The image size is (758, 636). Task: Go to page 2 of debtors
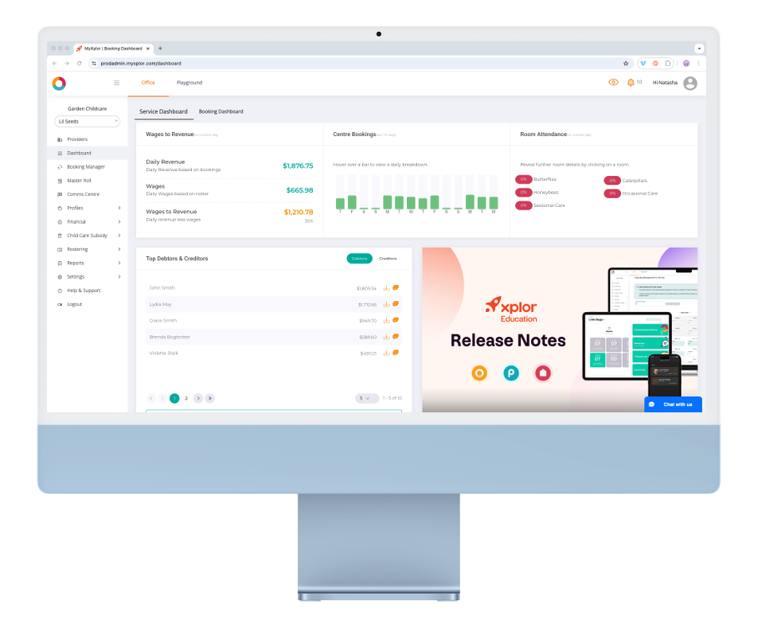[186, 398]
